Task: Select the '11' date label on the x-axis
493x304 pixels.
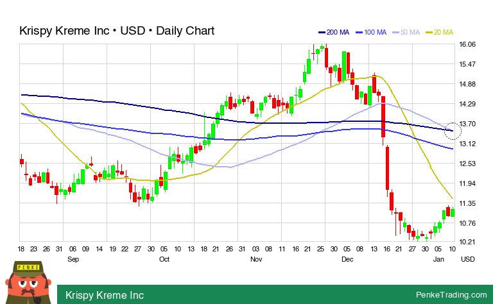Action: [282, 249]
